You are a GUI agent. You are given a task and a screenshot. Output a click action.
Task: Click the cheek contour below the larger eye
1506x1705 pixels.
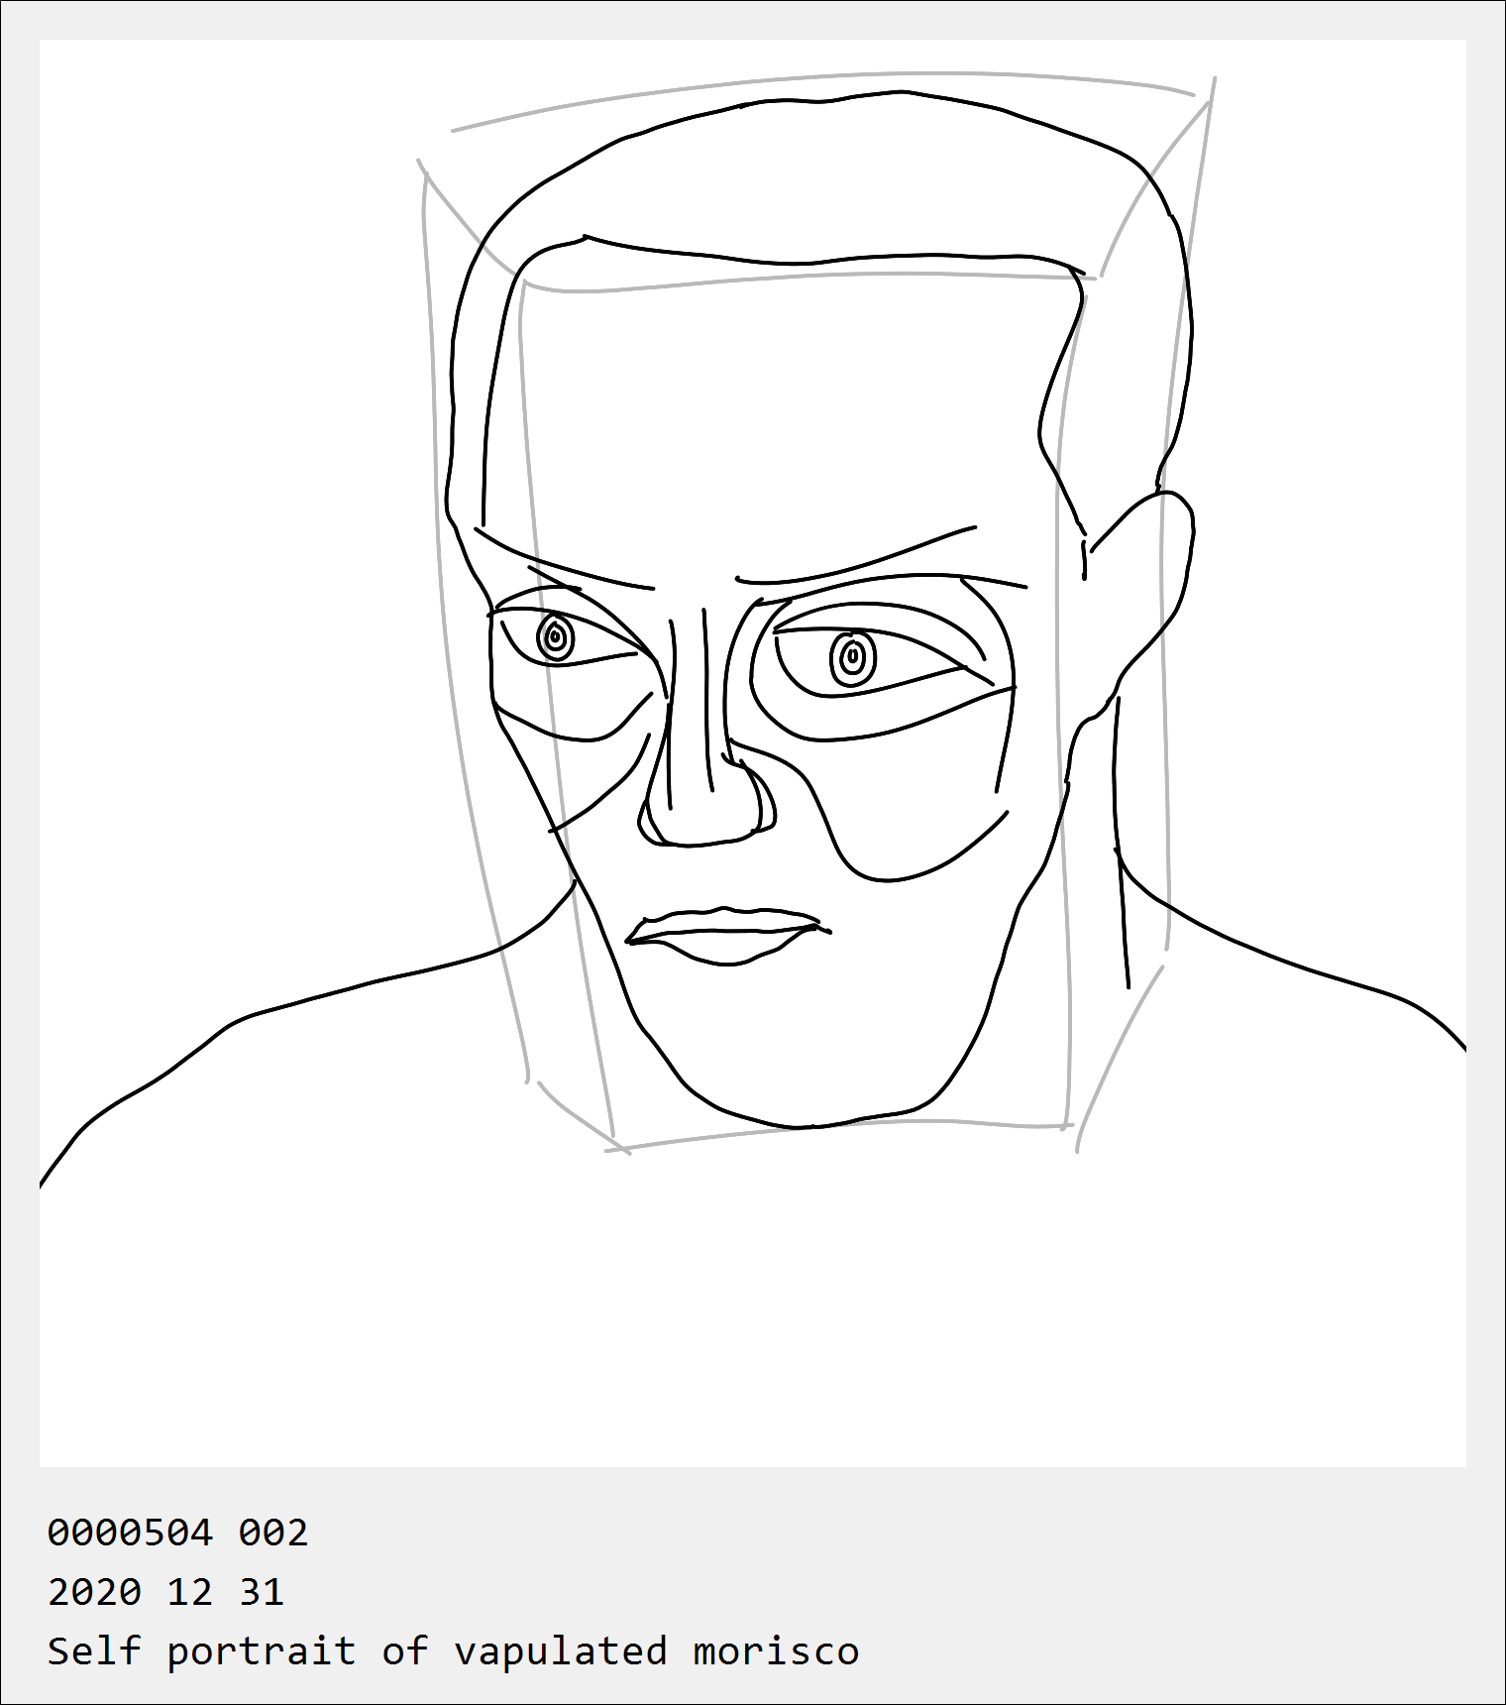921,843
